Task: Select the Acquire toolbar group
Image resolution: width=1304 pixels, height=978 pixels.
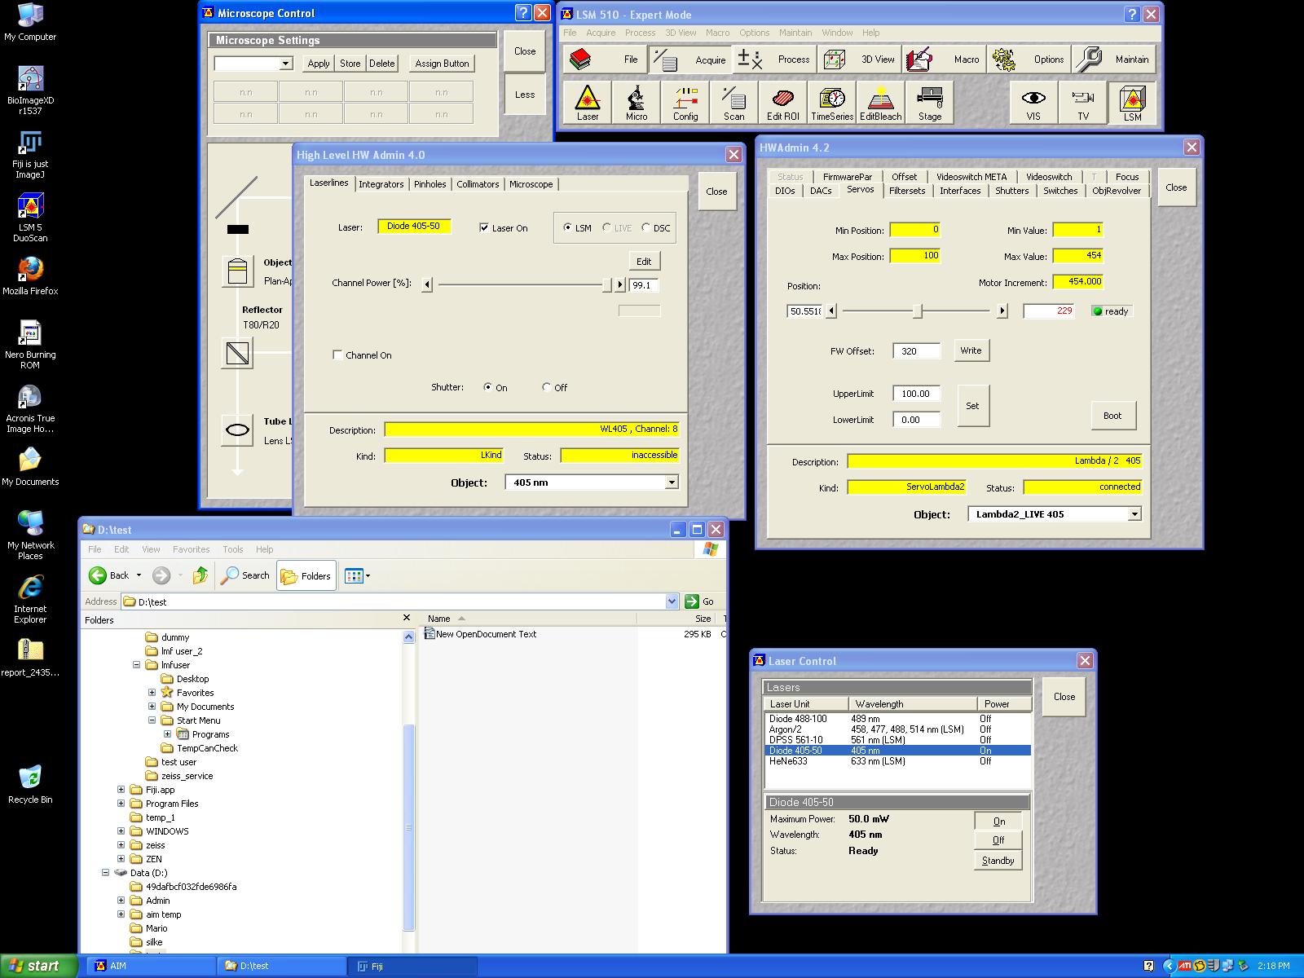Action: (690, 59)
